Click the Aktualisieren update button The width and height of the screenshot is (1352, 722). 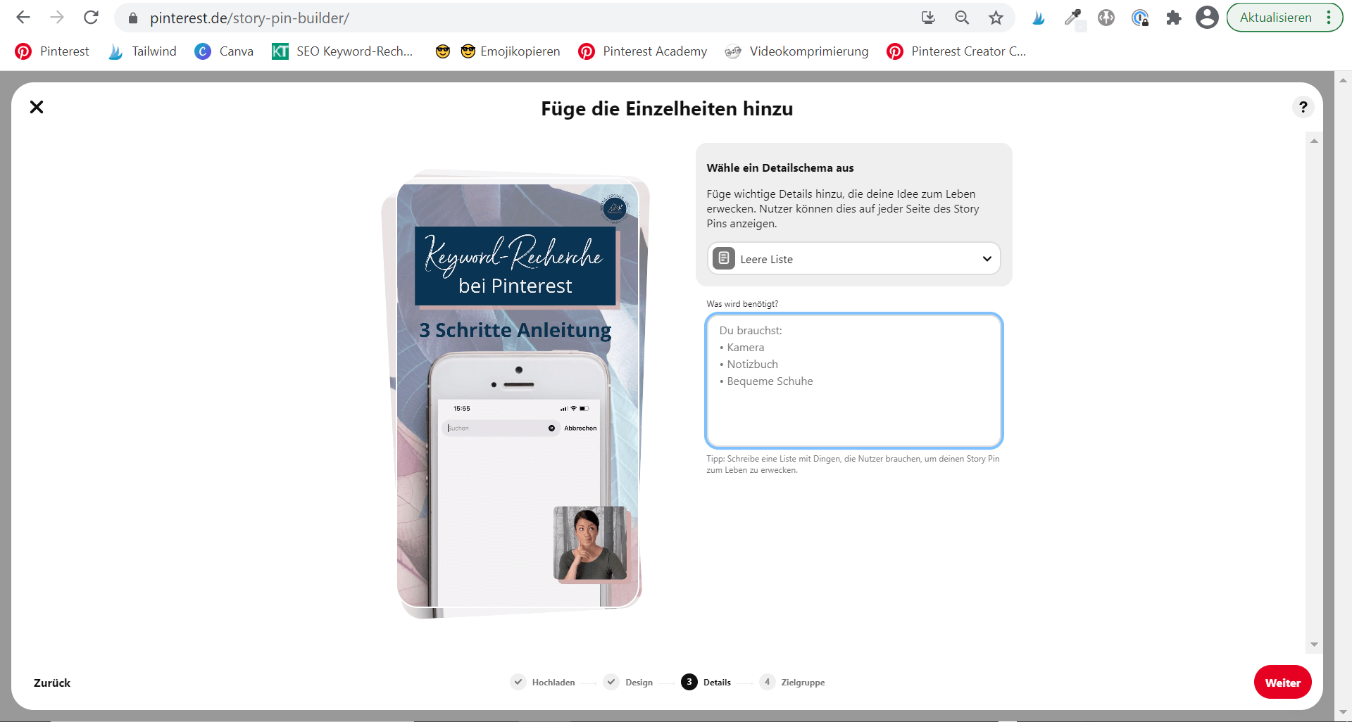tap(1275, 18)
